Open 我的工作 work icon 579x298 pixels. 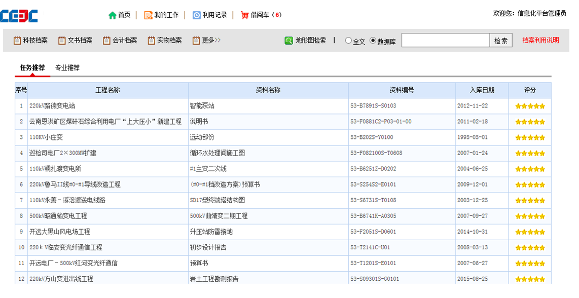pos(148,15)
